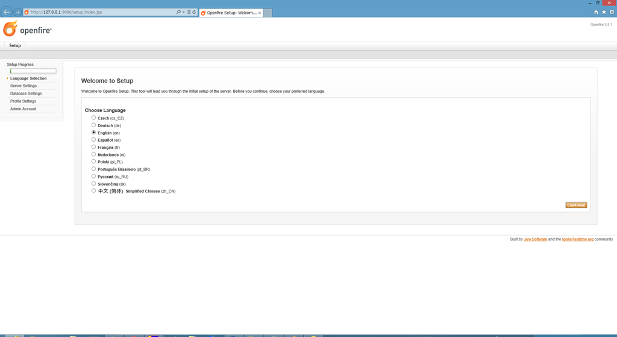The width and height of the screenshot is (617, 337).
Task: Open Favorites star icon
Action: click(x=604, y=12)
